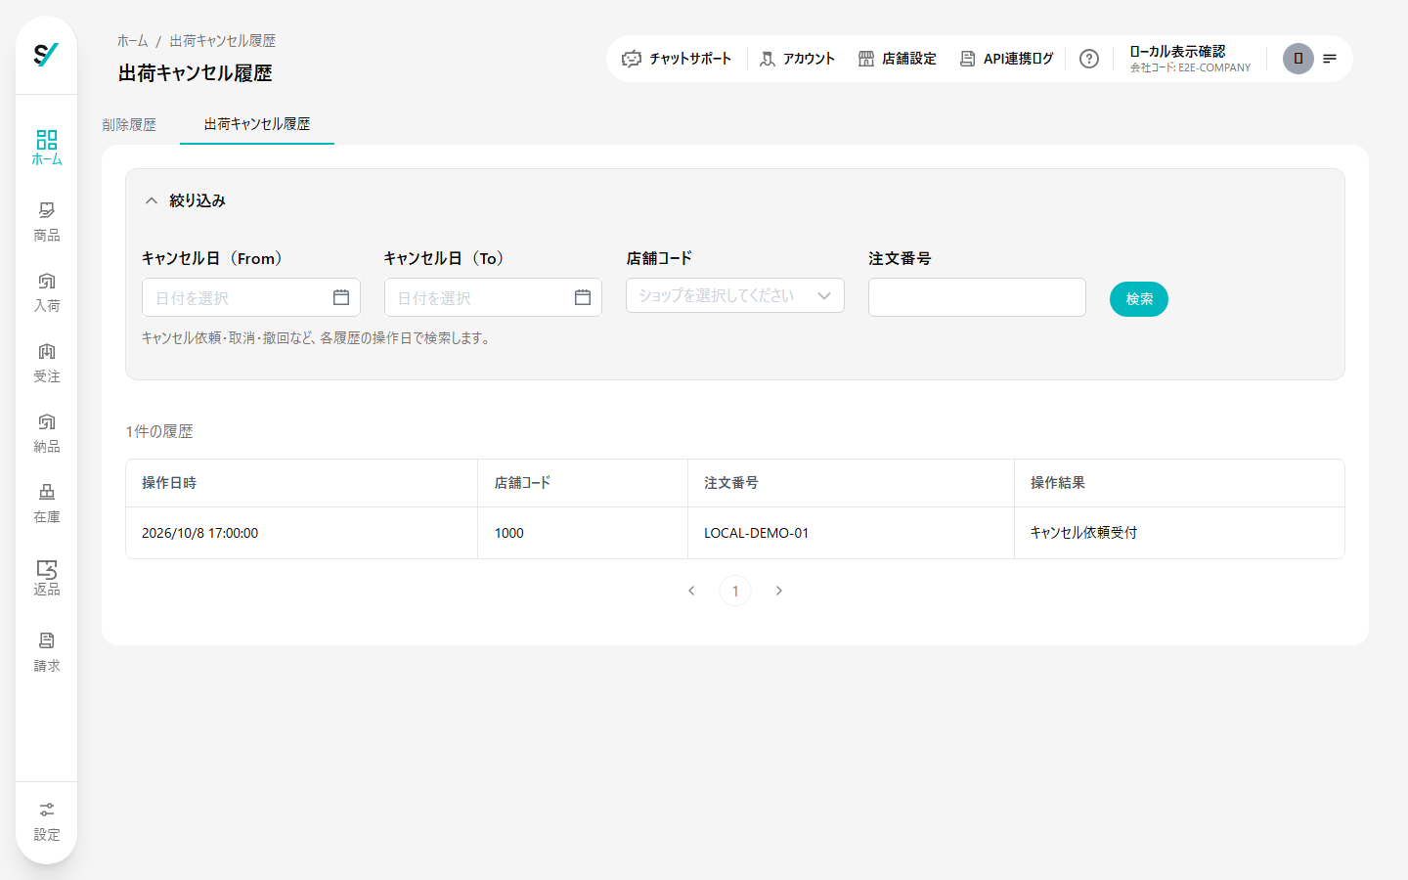Viewport: 1408px width, 880px height.
Task: Go to the next results page
Action: point(779,591)
